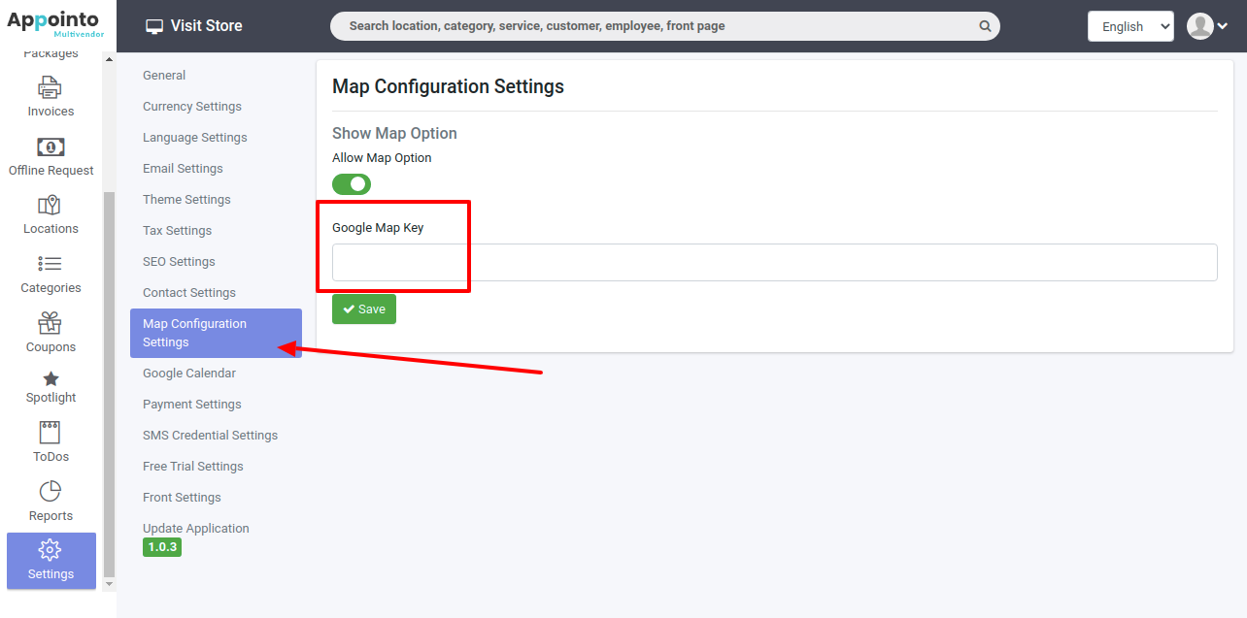Image resolution: width=1247 pixels, height=618 pixels.
Task: Open Theme Settings
Action: [186, 200]
